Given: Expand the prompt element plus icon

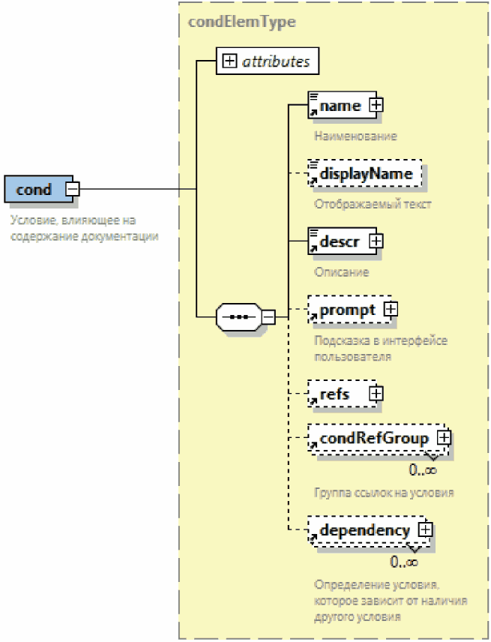Looking at the screenshot, I should (x=390, y=309).
